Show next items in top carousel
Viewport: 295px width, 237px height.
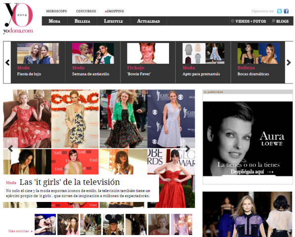[x=289, y=62]
